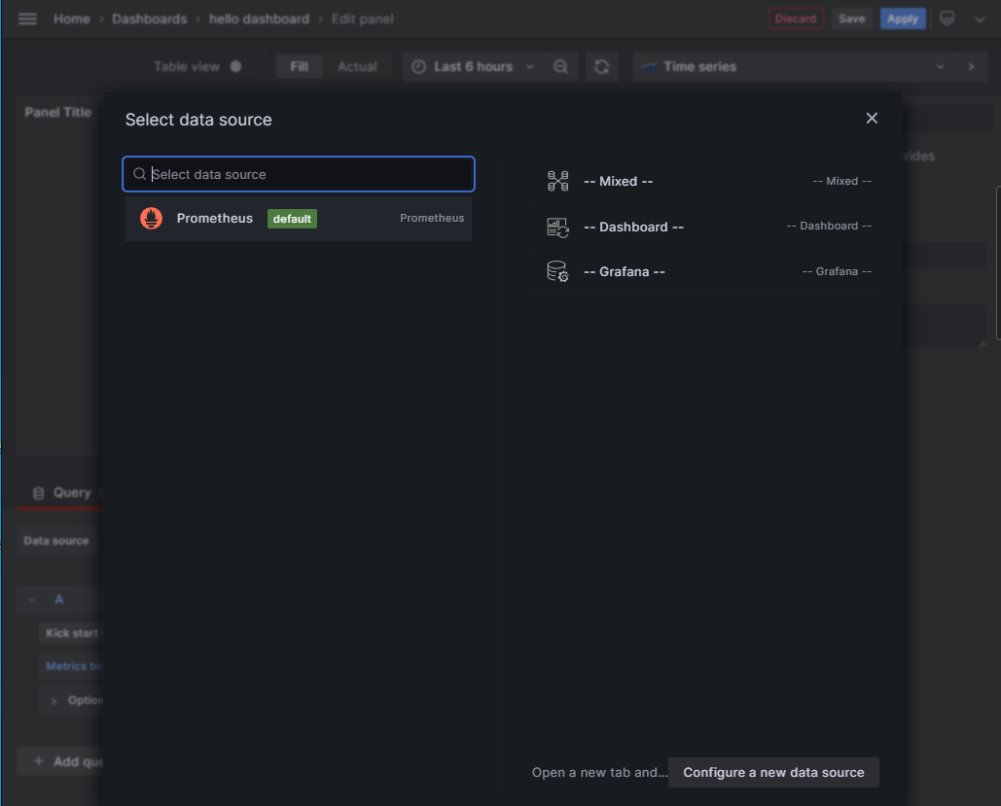1001x806 pixels.
Task: Click the Metrics browser link
Action: pyautogui.click(x=73, y=666)
